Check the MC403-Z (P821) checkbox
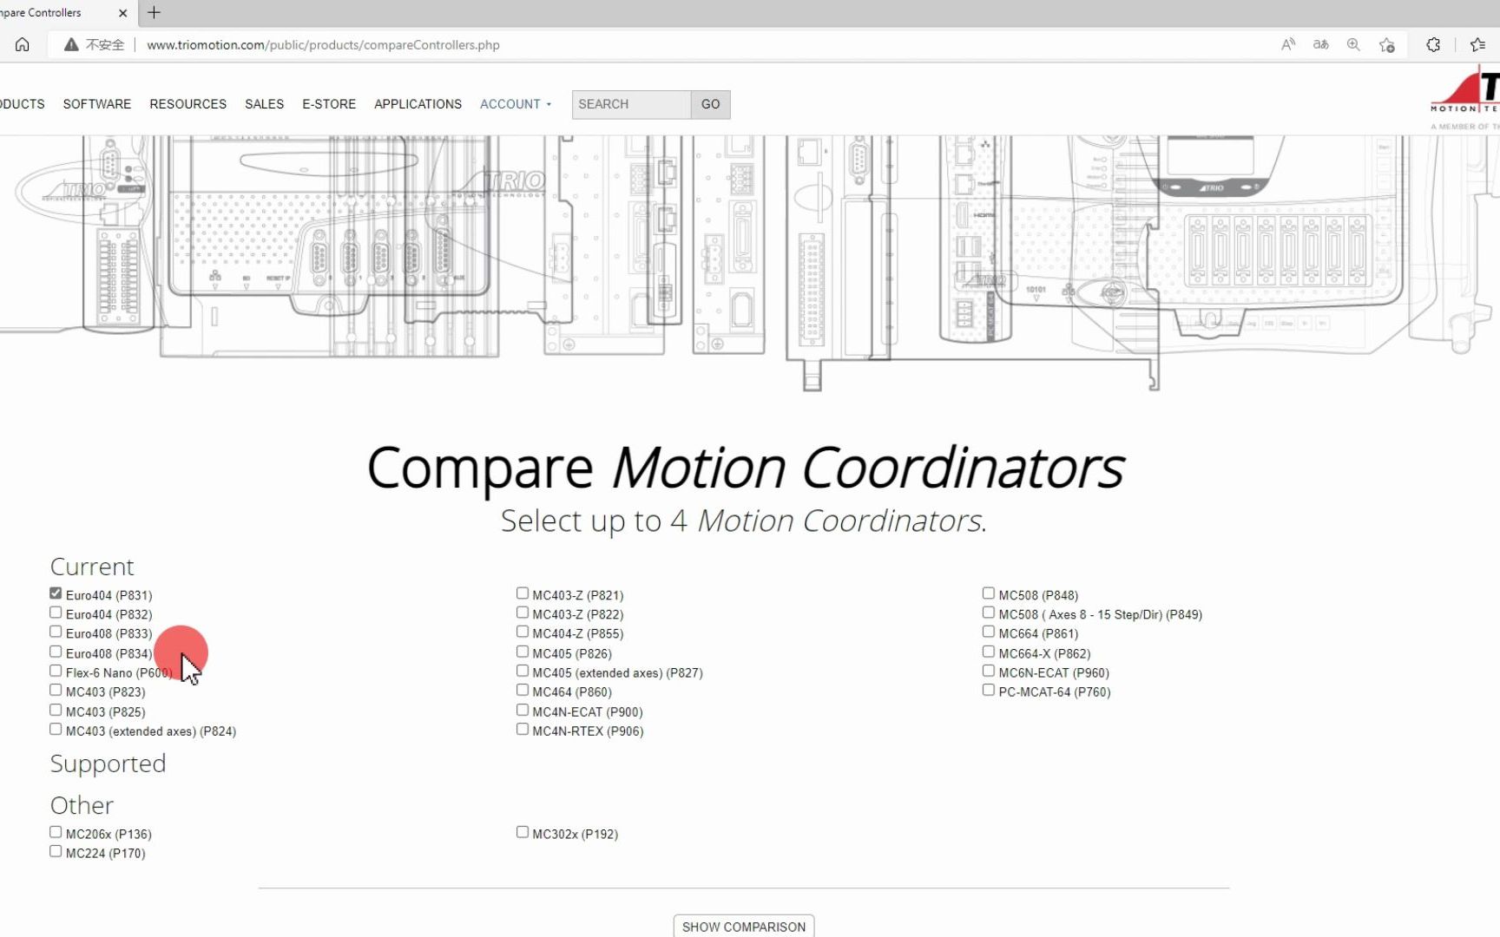 click(523, 593)
